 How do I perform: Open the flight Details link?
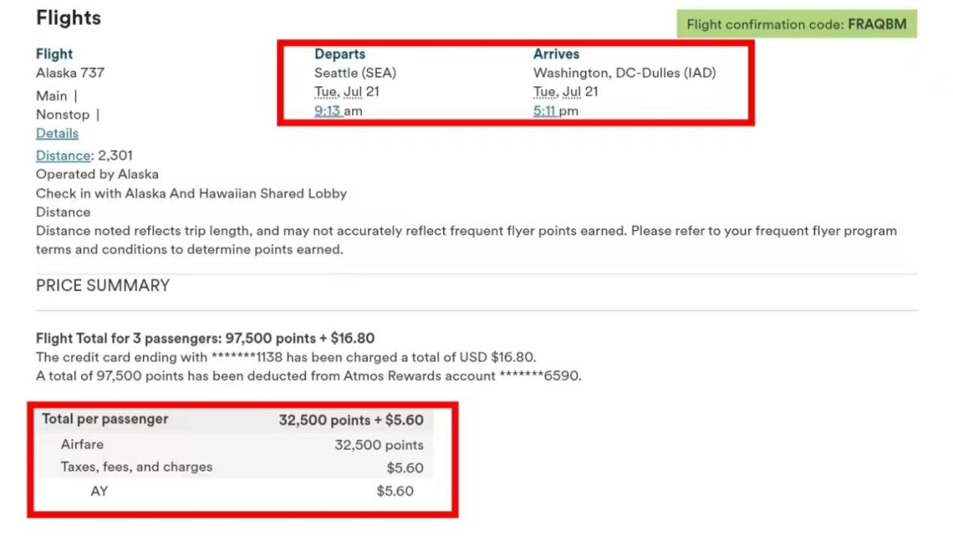coord(57,133)
